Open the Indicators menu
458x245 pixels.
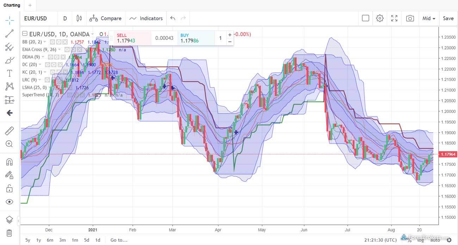coord(146,19)
